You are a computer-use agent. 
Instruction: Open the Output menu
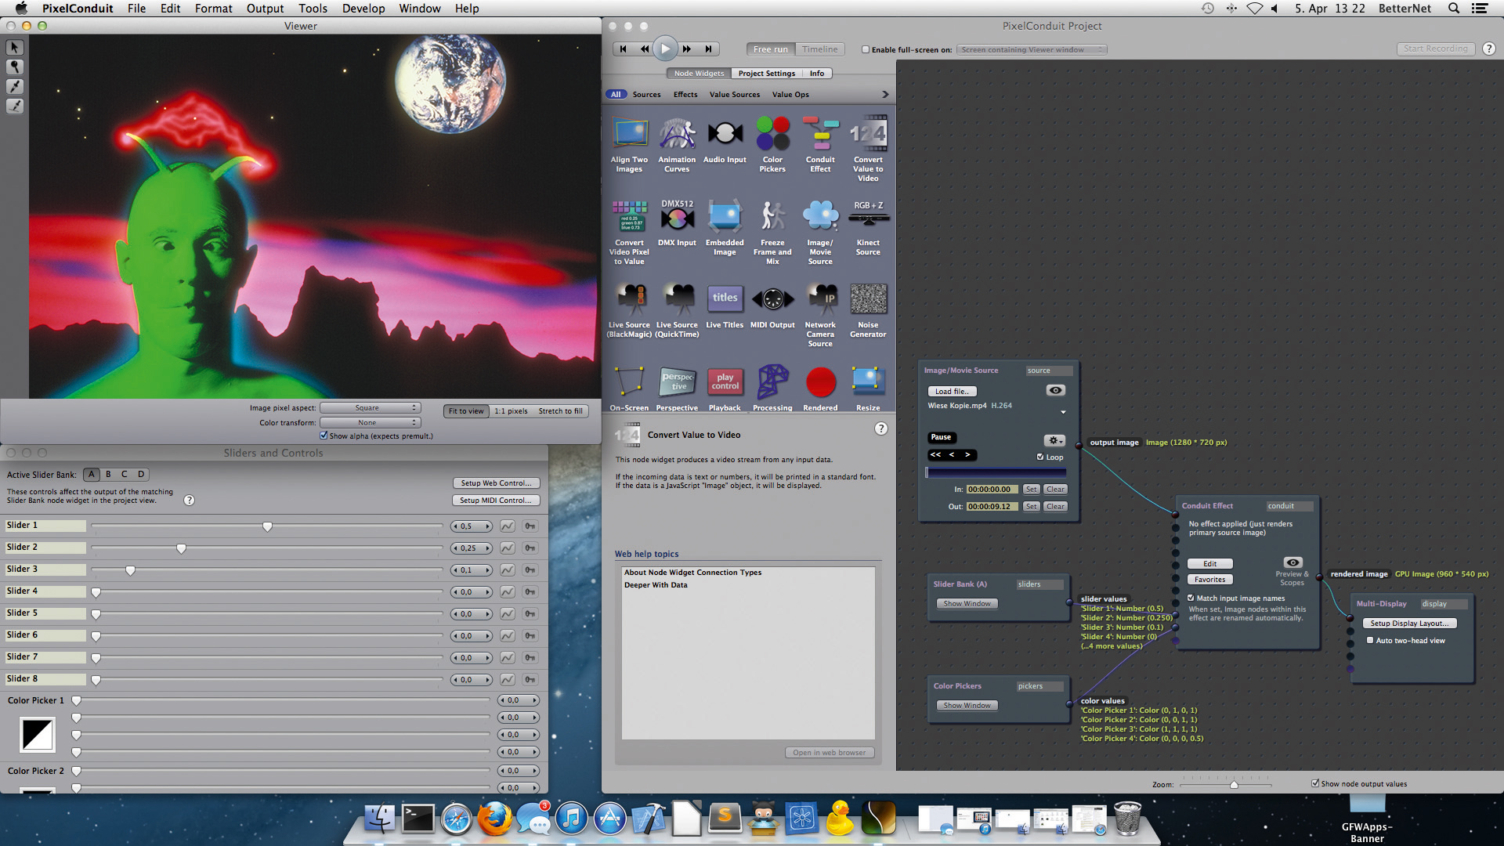(265, 9)
